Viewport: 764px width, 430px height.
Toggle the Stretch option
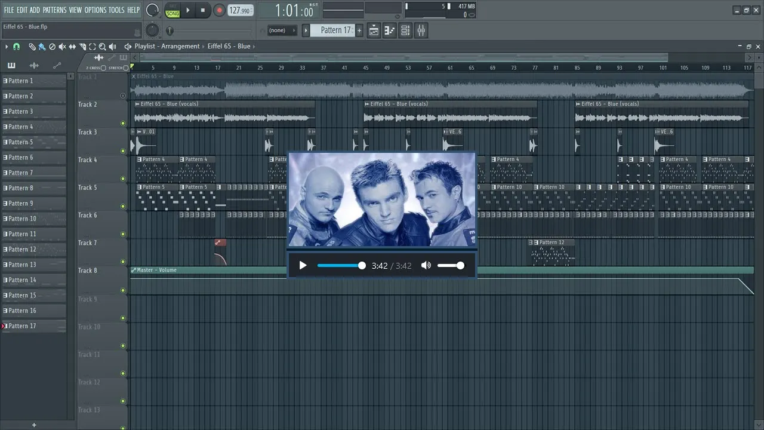pyautogui.click(x=125, y=68)
